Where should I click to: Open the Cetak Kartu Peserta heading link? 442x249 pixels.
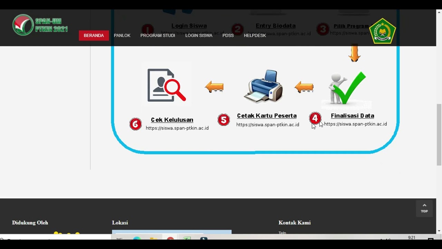pyautogui.click(x=267, y=116)
